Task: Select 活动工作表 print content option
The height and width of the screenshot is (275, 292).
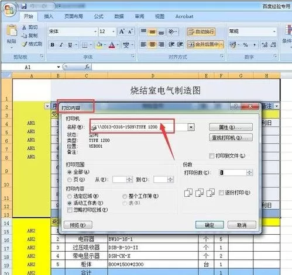Action: click(x=70, y=203)
